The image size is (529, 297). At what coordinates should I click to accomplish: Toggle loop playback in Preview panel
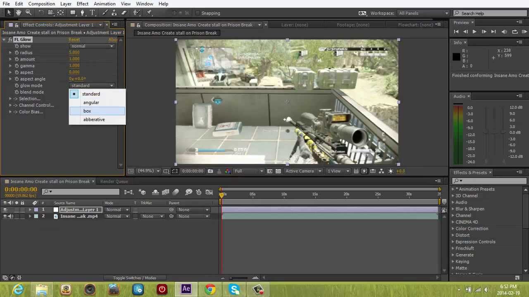(x=515, y=32)
